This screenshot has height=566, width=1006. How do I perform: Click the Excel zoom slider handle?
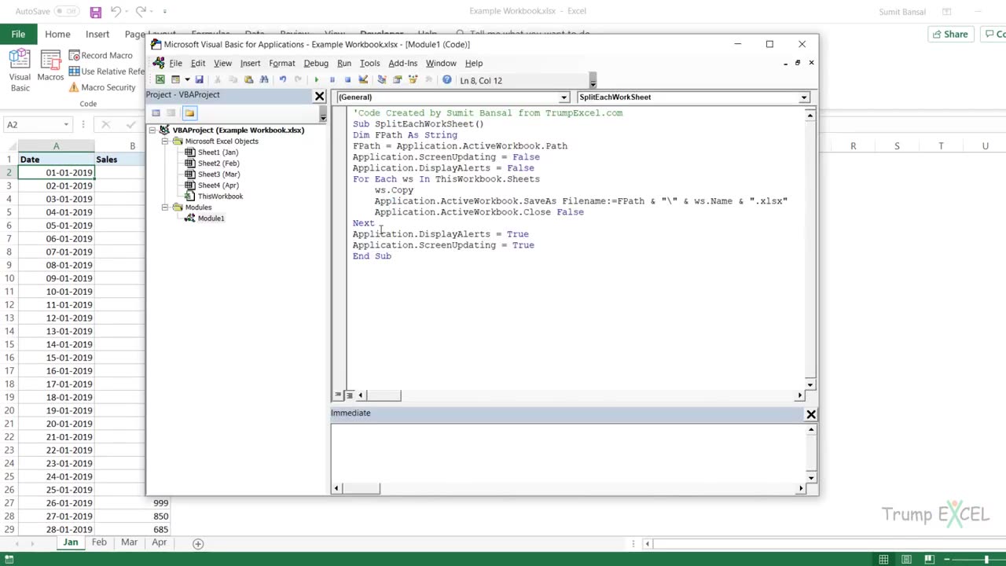coord(986,560)
